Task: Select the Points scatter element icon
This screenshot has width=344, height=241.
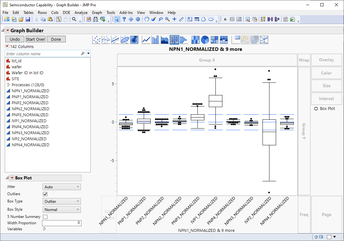Action: coord(97,40)
